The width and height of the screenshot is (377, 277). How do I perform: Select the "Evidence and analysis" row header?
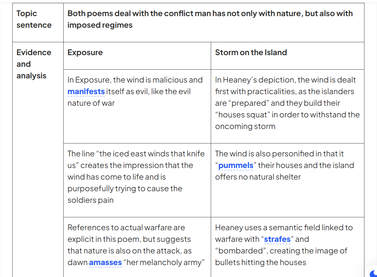[x=38, y=160]
